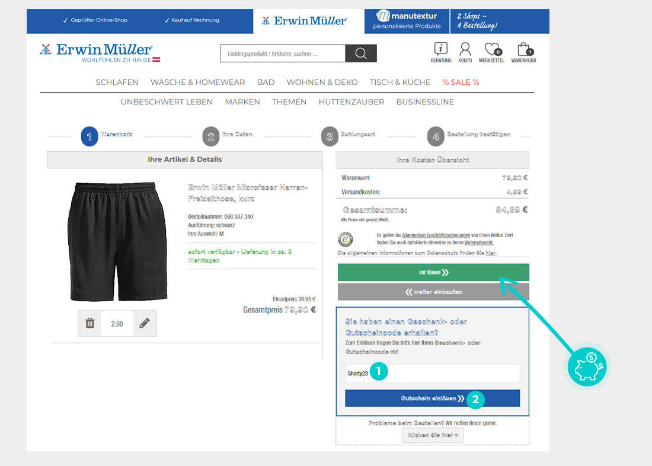Open the product title link for Freizeithose

(x=248, y=193)
